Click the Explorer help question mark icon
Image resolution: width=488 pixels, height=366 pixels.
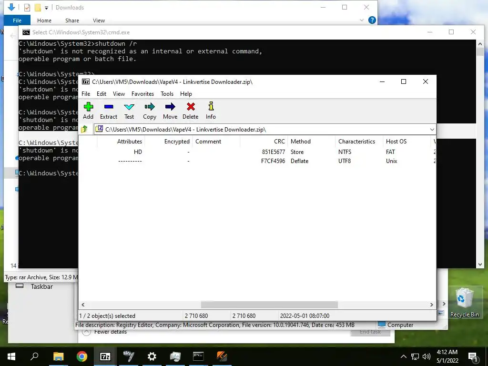[x=372, y=20]
